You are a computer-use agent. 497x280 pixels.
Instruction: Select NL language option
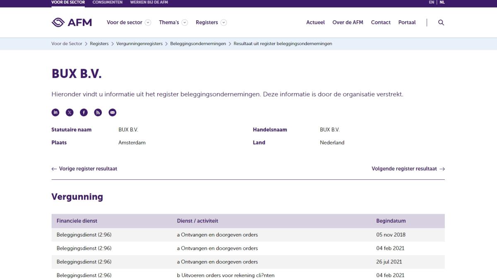click(x=442, y=2)
